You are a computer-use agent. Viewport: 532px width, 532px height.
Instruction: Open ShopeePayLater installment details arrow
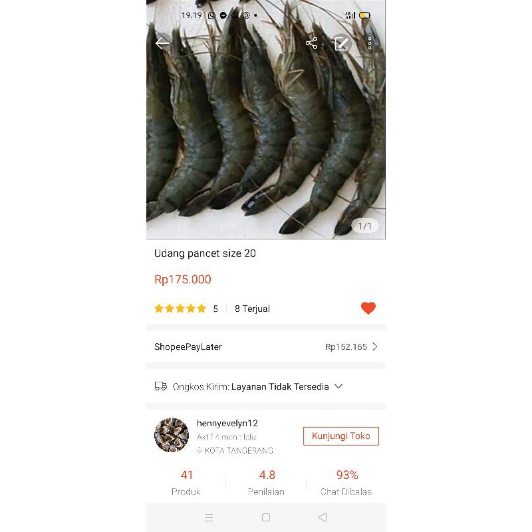pyautogui.click(x=375, y=346)
